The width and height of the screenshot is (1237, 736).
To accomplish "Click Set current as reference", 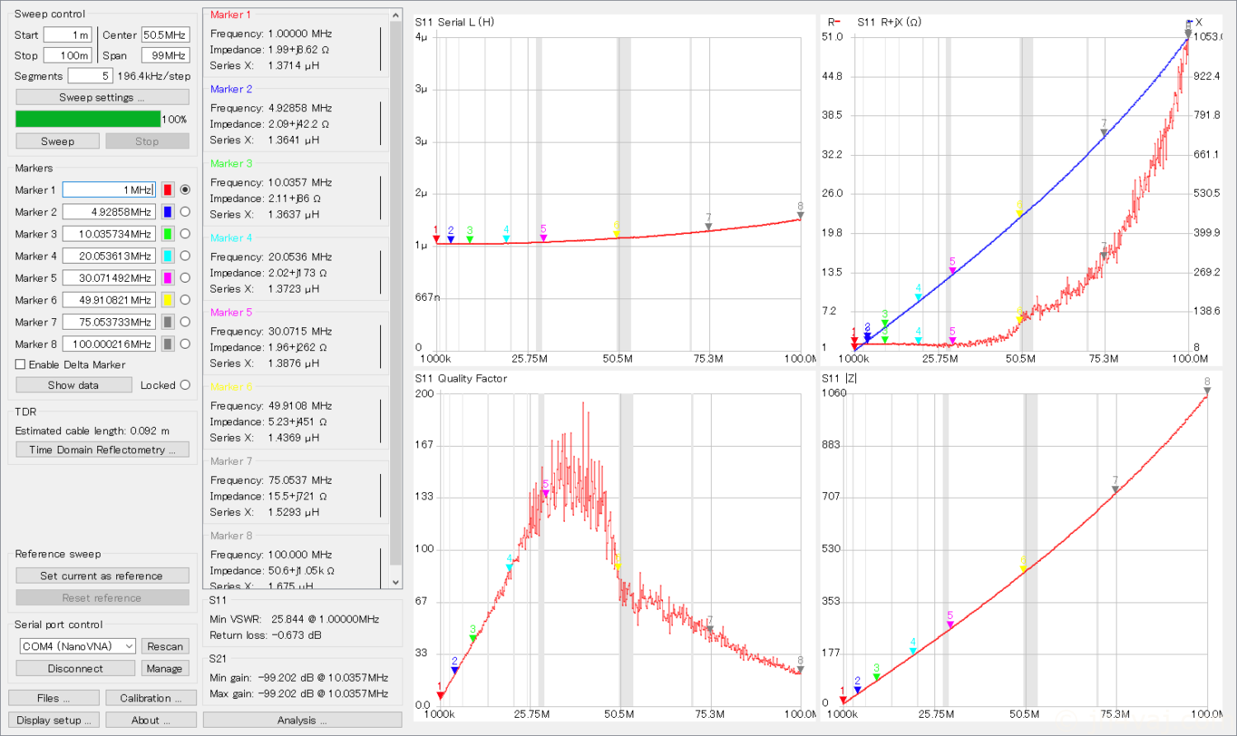I will pos(102,576).
